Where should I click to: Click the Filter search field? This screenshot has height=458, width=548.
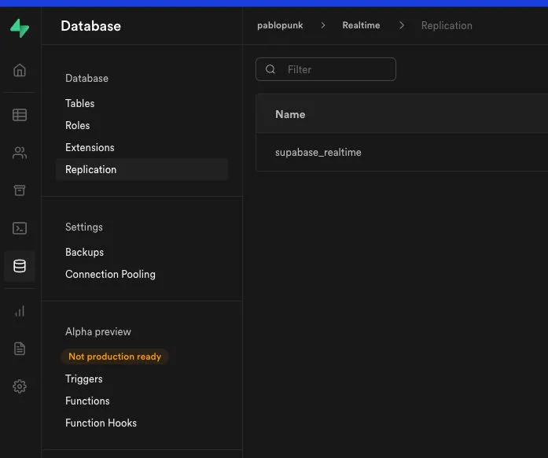[x=334, y=69]
